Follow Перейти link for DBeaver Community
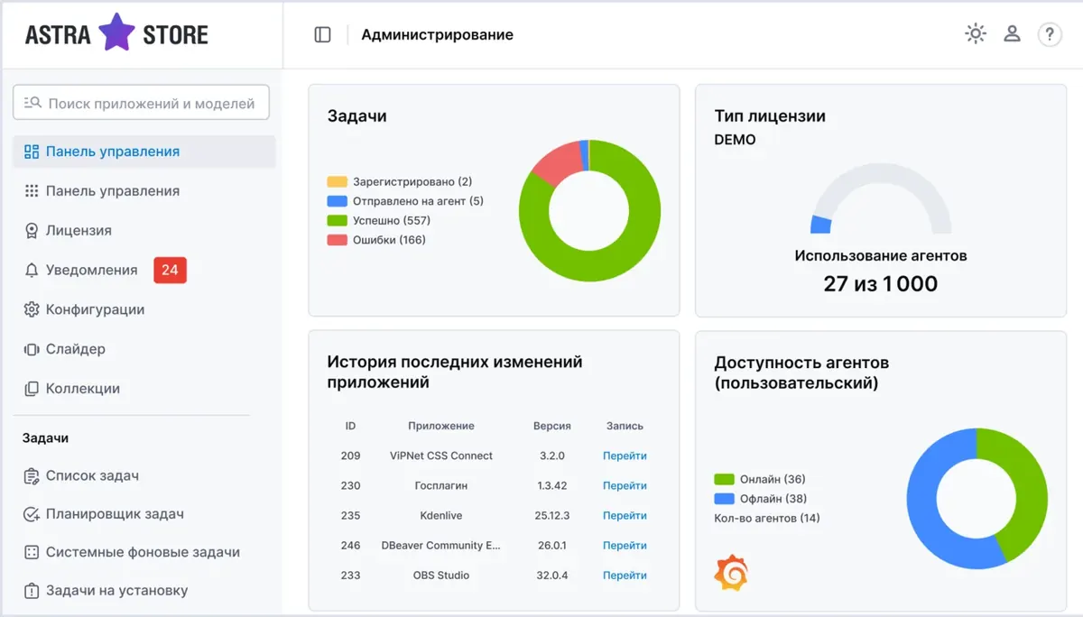The height and width of the screenshot is (617, 1083). pos(625,545)
